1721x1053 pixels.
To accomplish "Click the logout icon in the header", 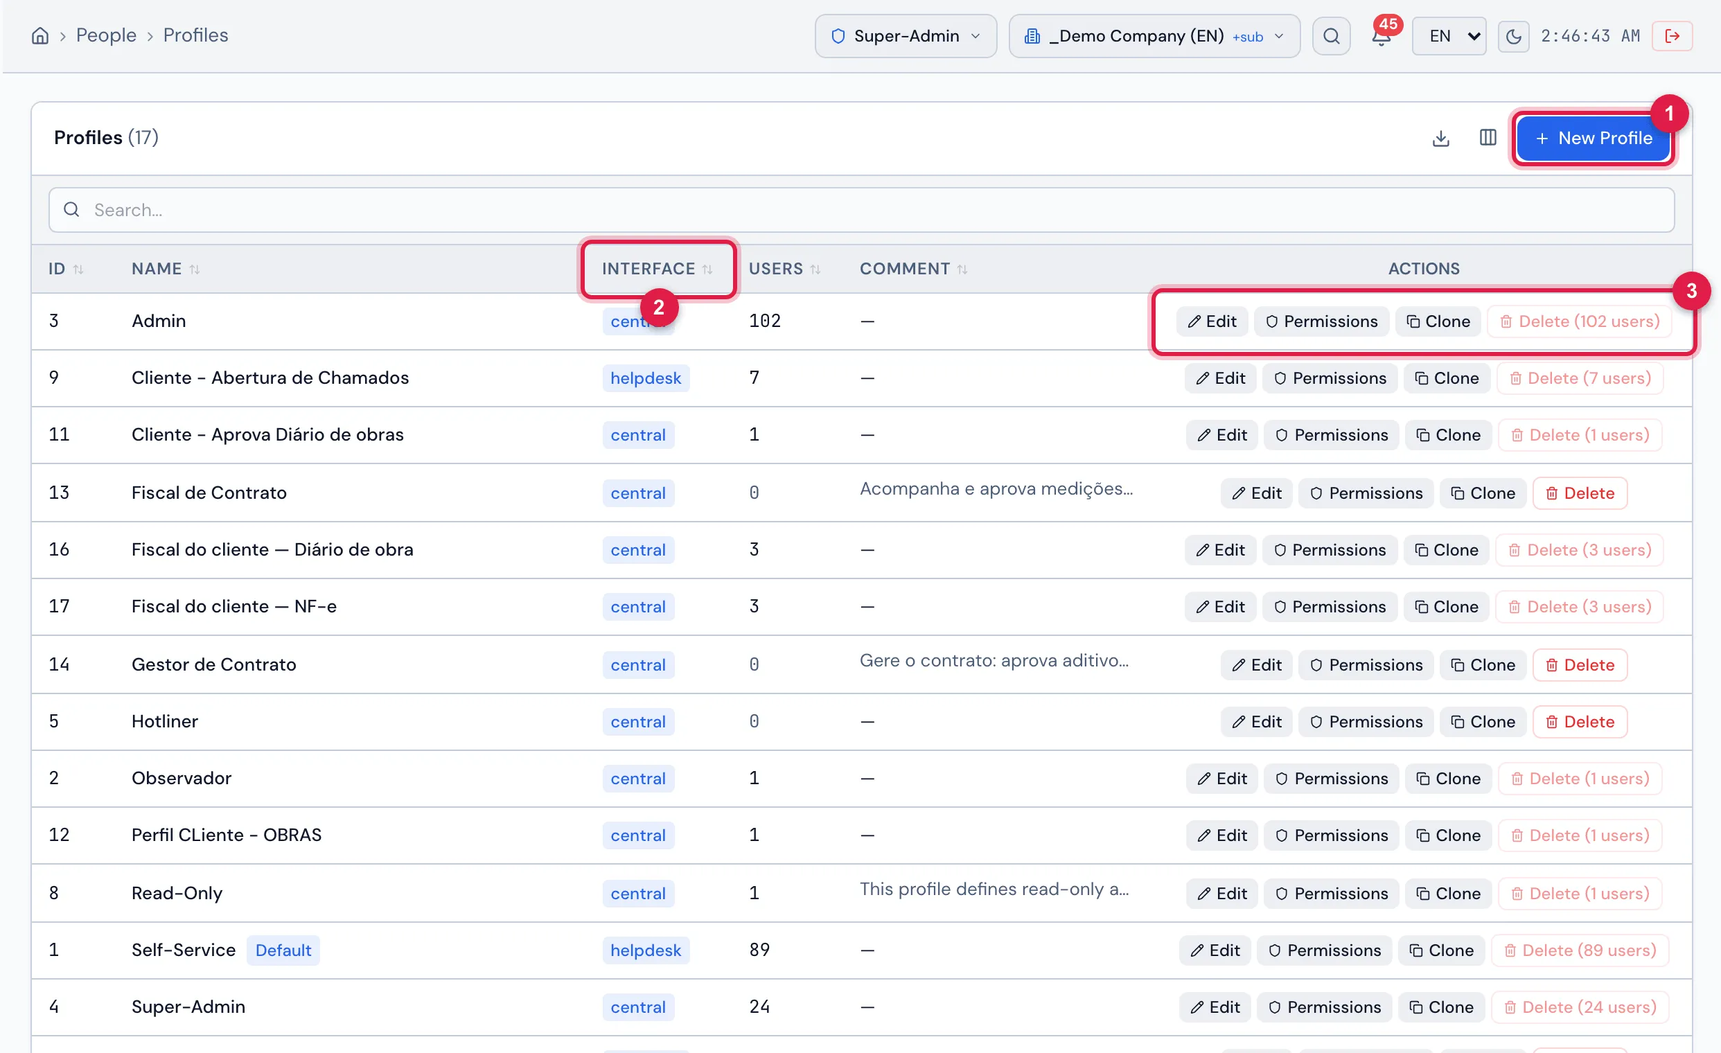I will [x=1672, y=35].
